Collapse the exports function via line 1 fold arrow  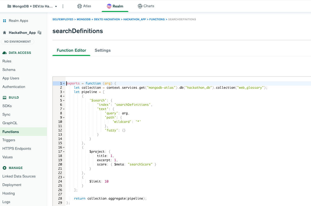pyautogui.click(x=63, y=83)
